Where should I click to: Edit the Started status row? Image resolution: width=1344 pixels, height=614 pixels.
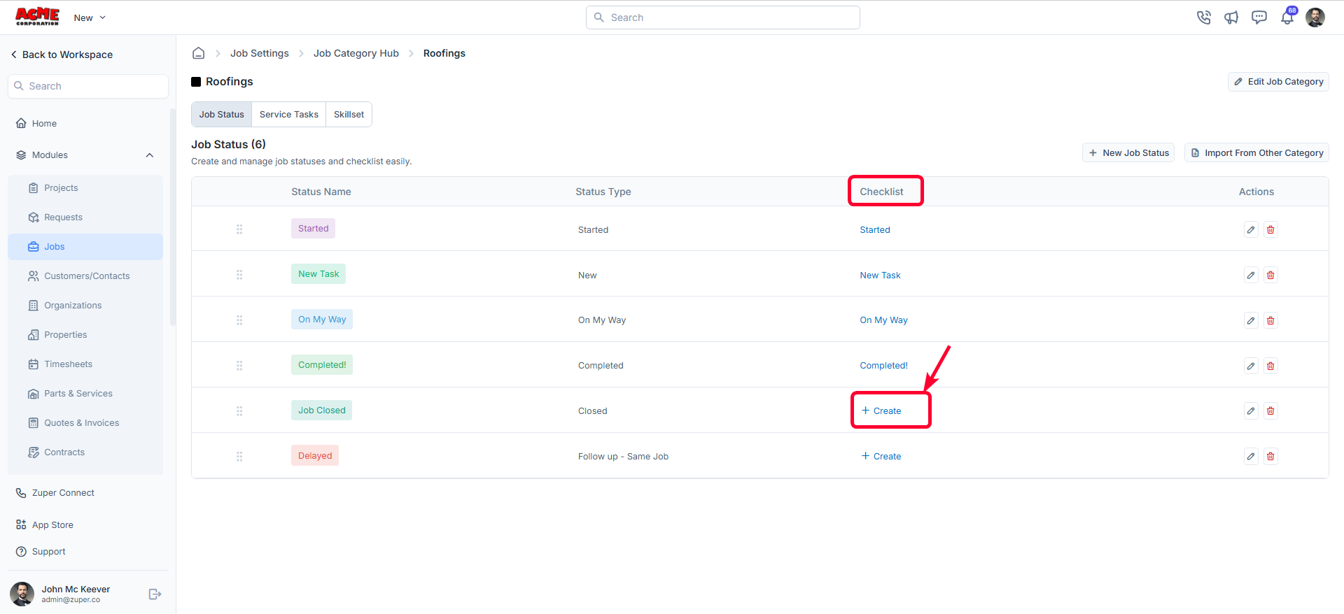[1251, 229]
